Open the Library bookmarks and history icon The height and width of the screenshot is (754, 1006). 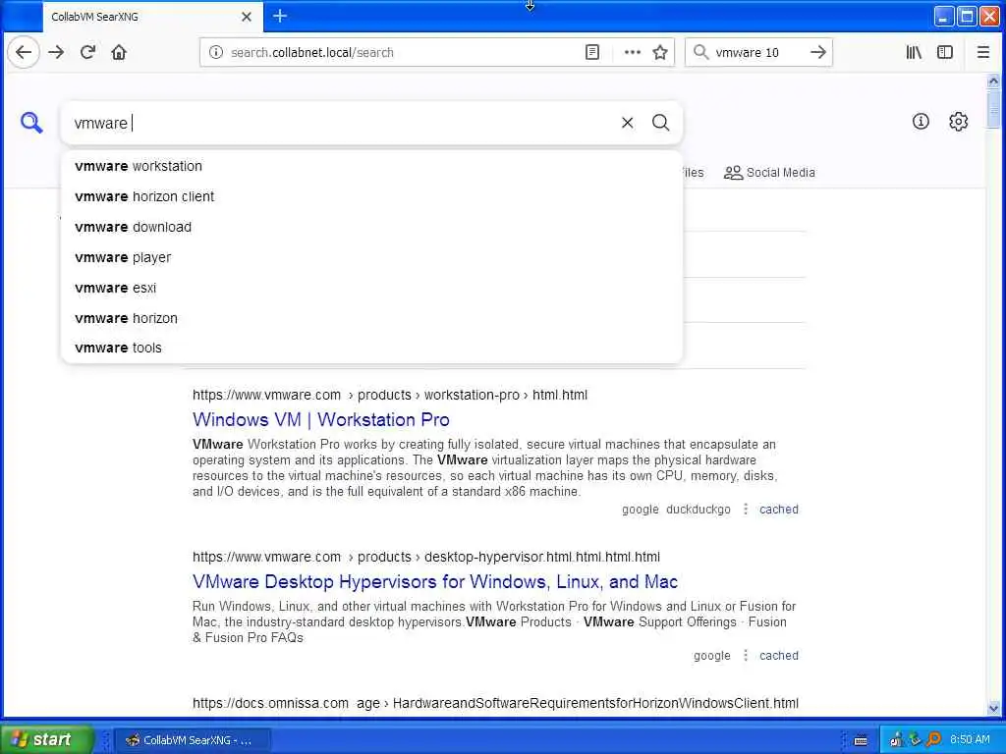914,53
